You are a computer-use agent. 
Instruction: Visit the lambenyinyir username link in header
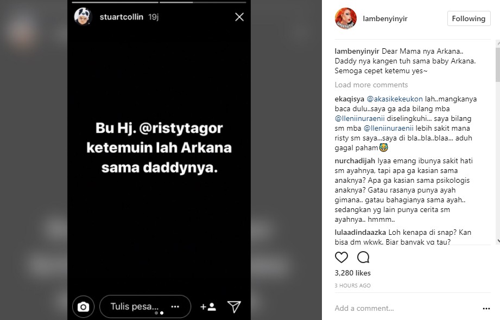tap(385, 19)
